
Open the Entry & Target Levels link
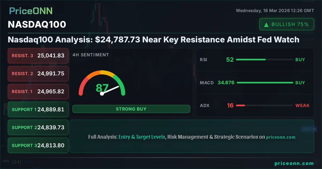142,137
